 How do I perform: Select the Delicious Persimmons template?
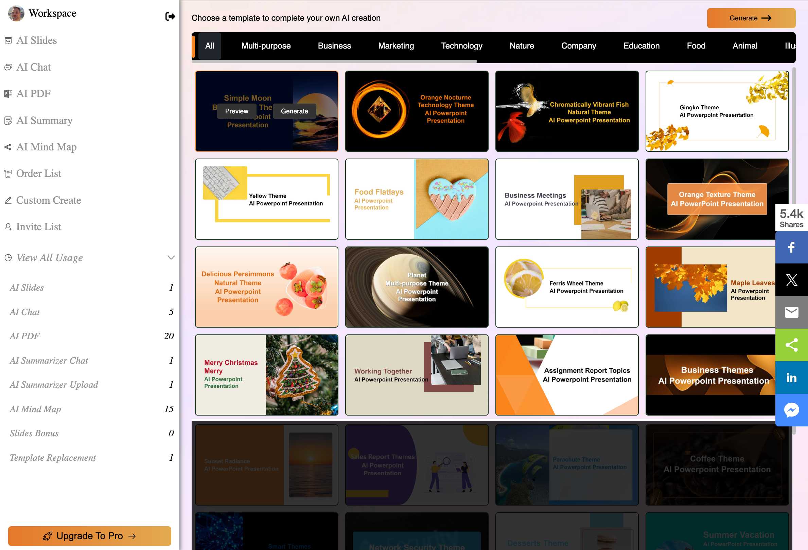click(x=267, y=287)
